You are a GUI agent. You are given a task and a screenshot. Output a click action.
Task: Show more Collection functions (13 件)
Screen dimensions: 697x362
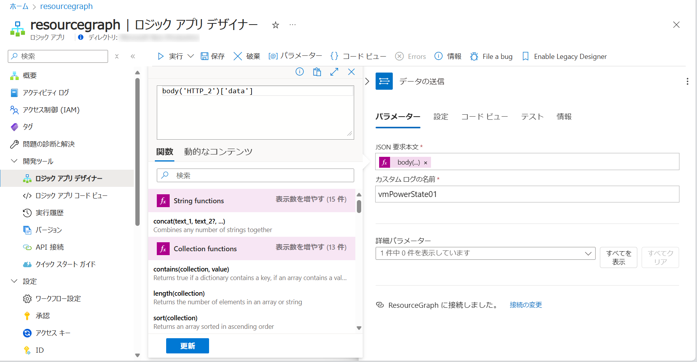pyautogui.click(x=311, y=247)
